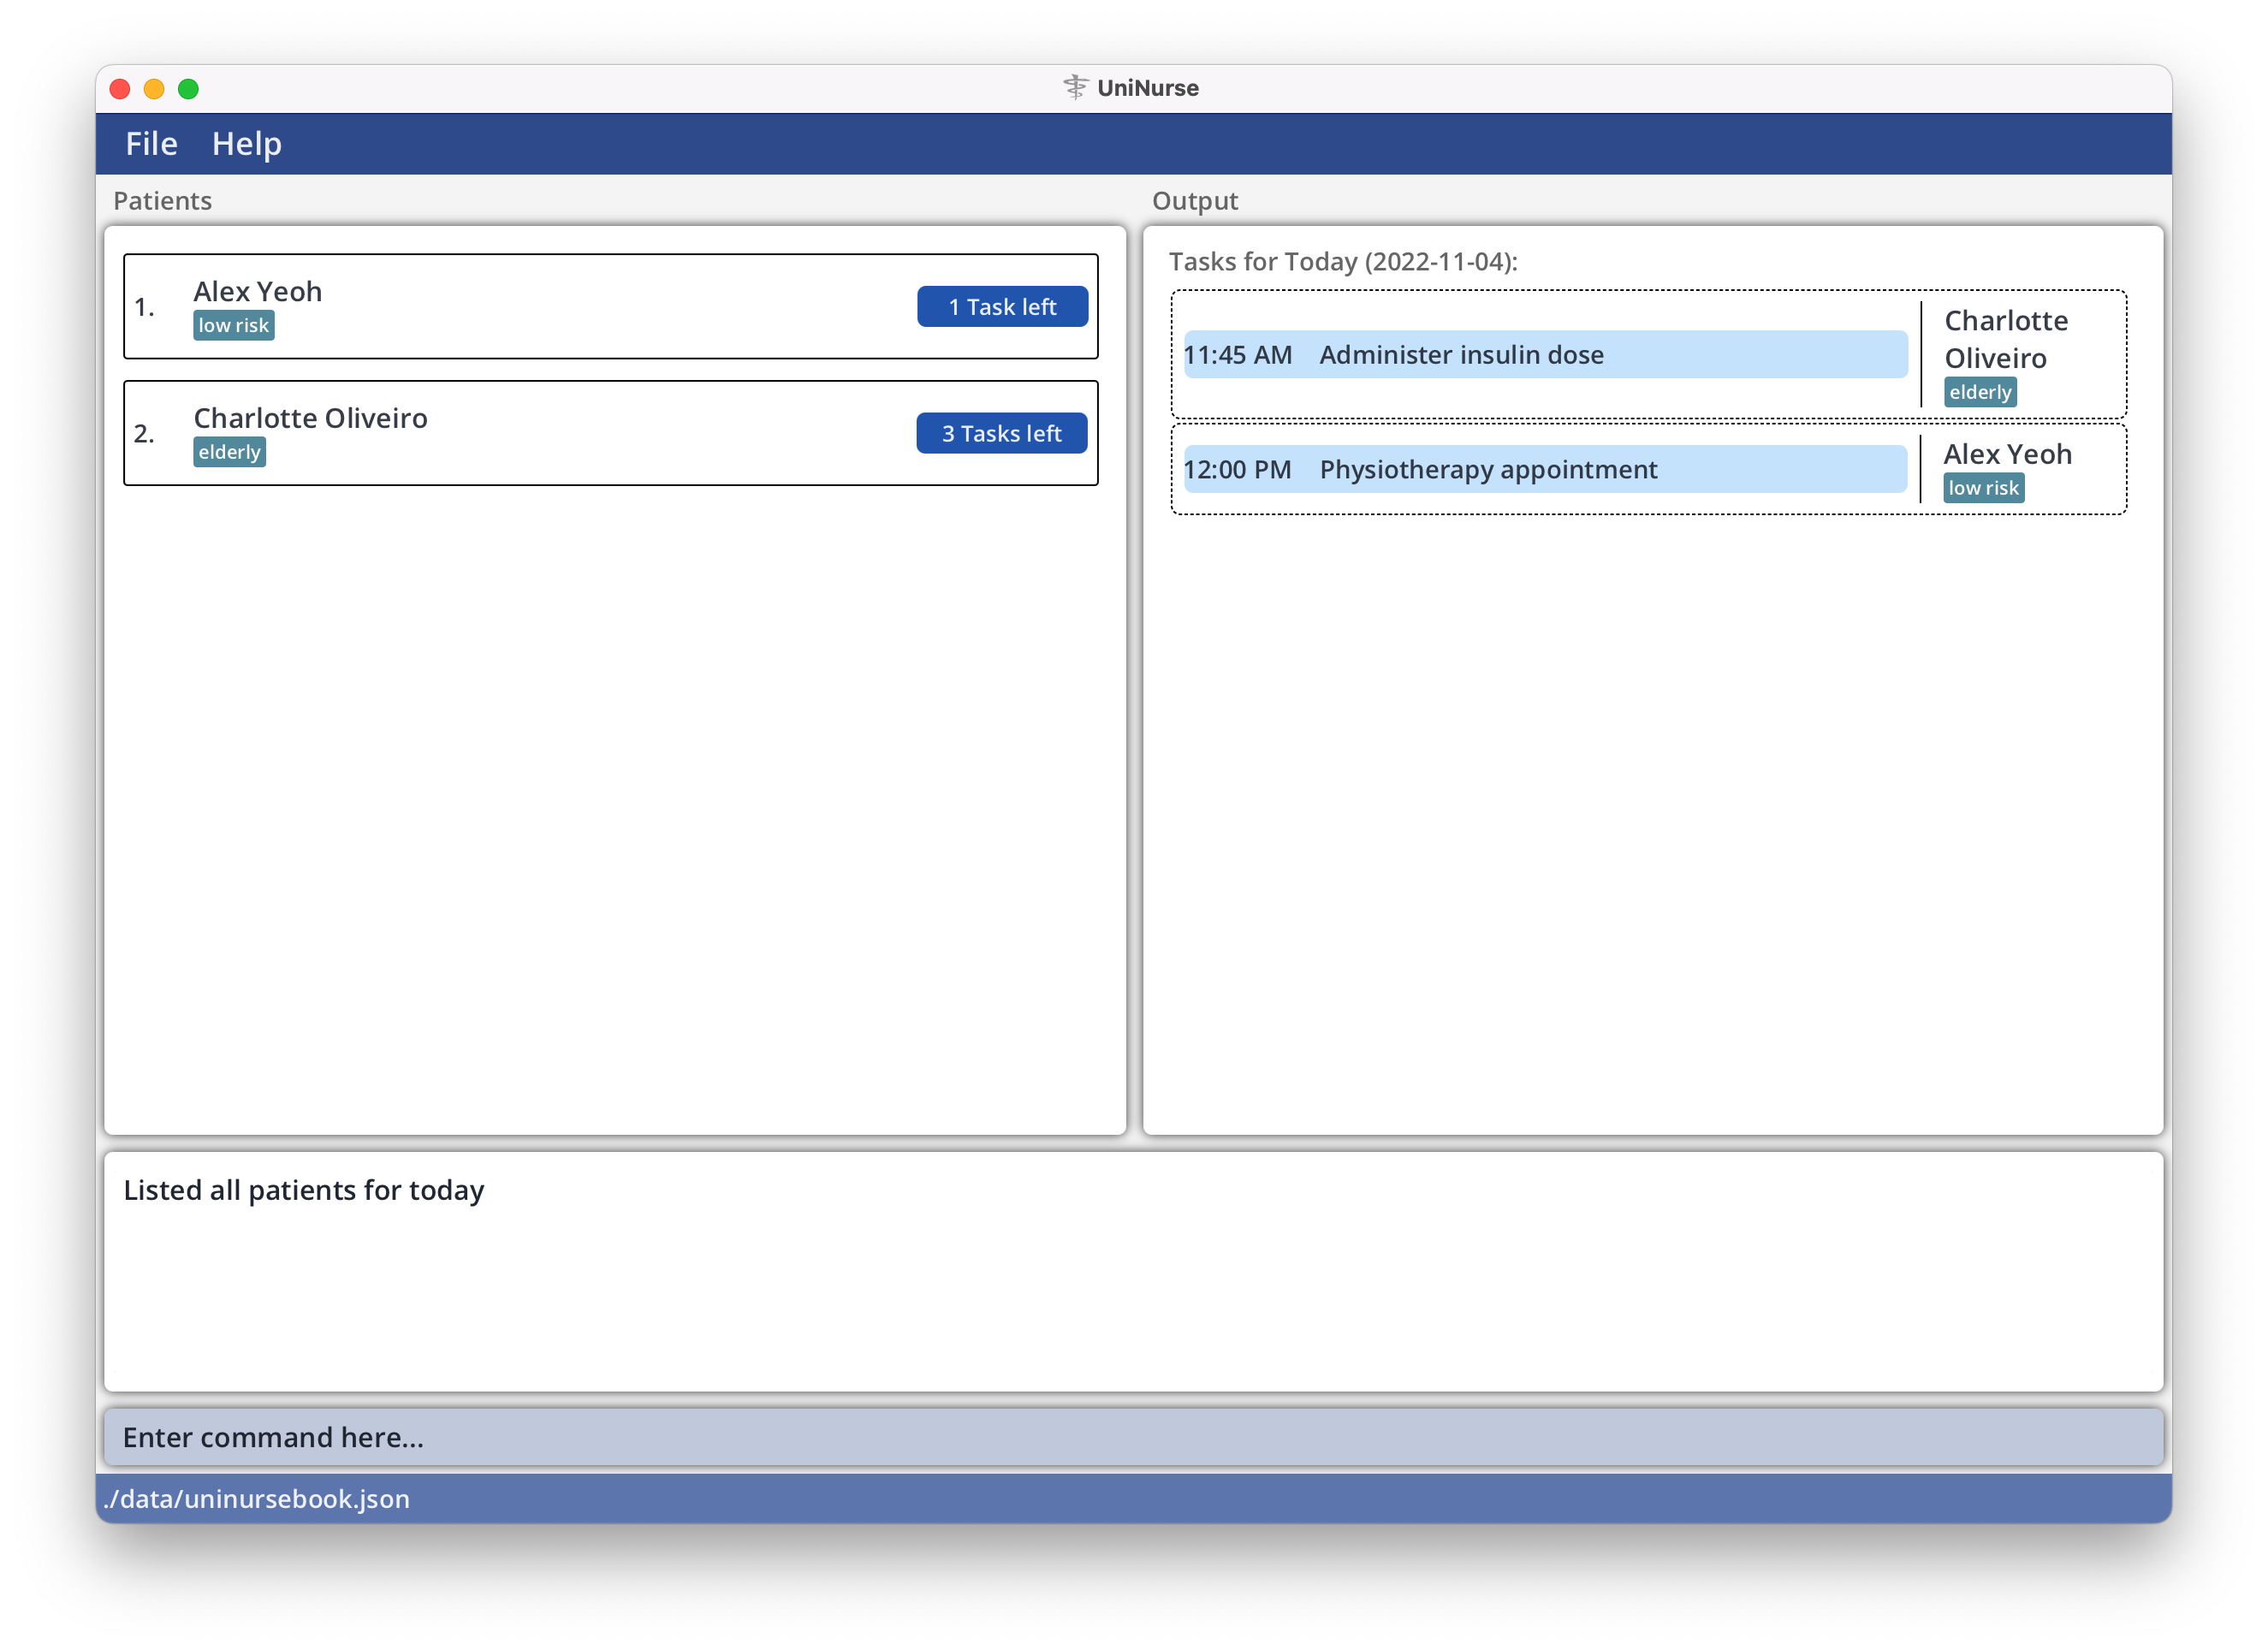This screenshot has height=1650, width=2268.
Task: Select the Charlotte Oliveiro patient card
Action: coord(610,434)
